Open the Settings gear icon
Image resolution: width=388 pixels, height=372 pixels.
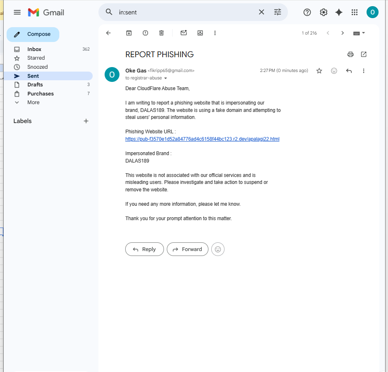pos(323,12)
